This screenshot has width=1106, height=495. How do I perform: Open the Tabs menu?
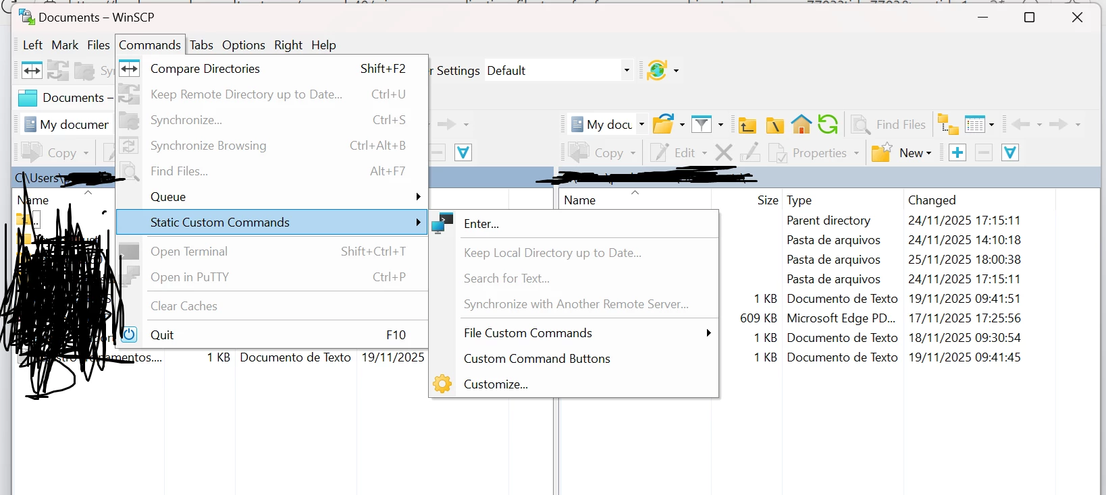pyautogui.click(x=201, y=45)
